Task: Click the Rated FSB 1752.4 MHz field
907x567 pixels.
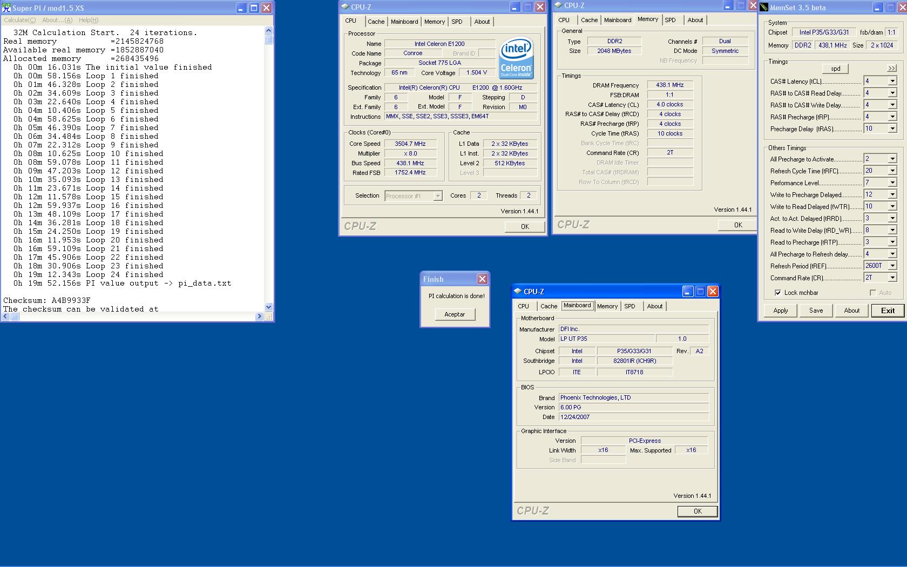Action: coord(410,173)
